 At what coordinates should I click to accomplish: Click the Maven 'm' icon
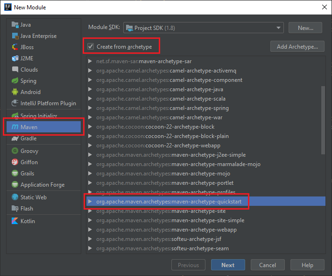coord(15,127)
